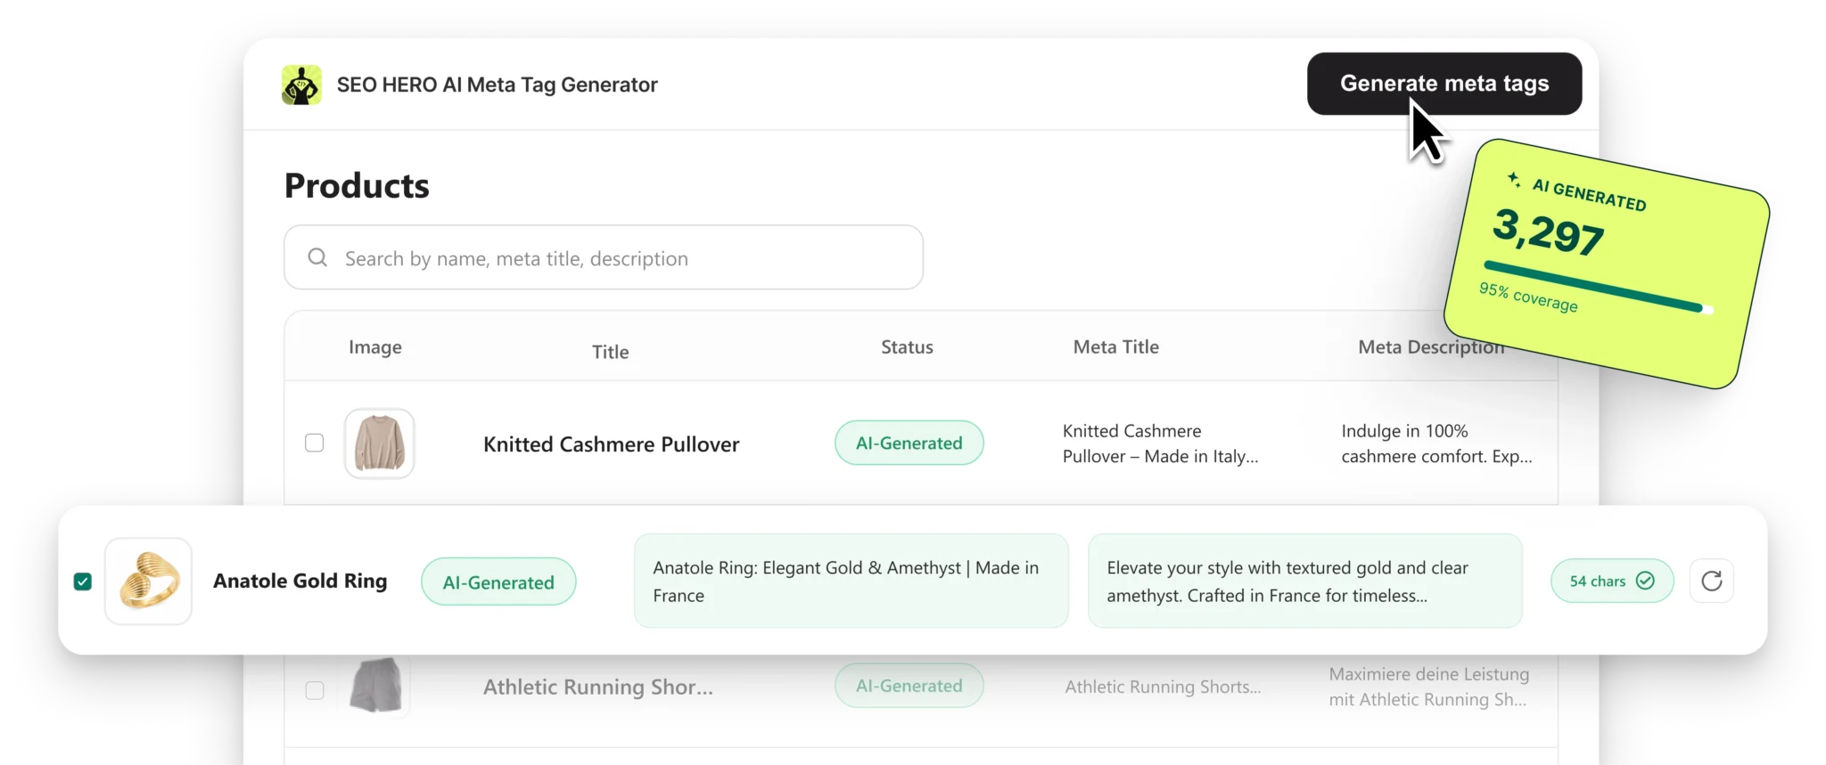The height and width of the screenshot is (765, 1826).
Task: Open the Knitted Cashmere Pullover sweater thumbnail
Action: [380, 444]
